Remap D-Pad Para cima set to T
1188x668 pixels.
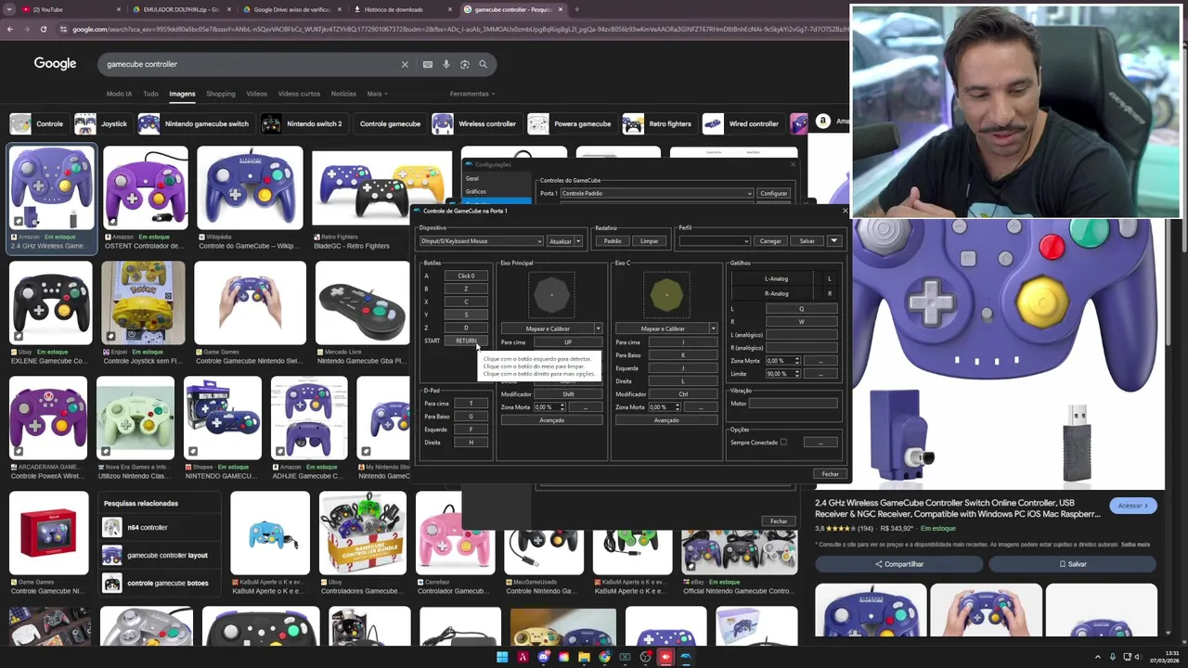[471, 404]
